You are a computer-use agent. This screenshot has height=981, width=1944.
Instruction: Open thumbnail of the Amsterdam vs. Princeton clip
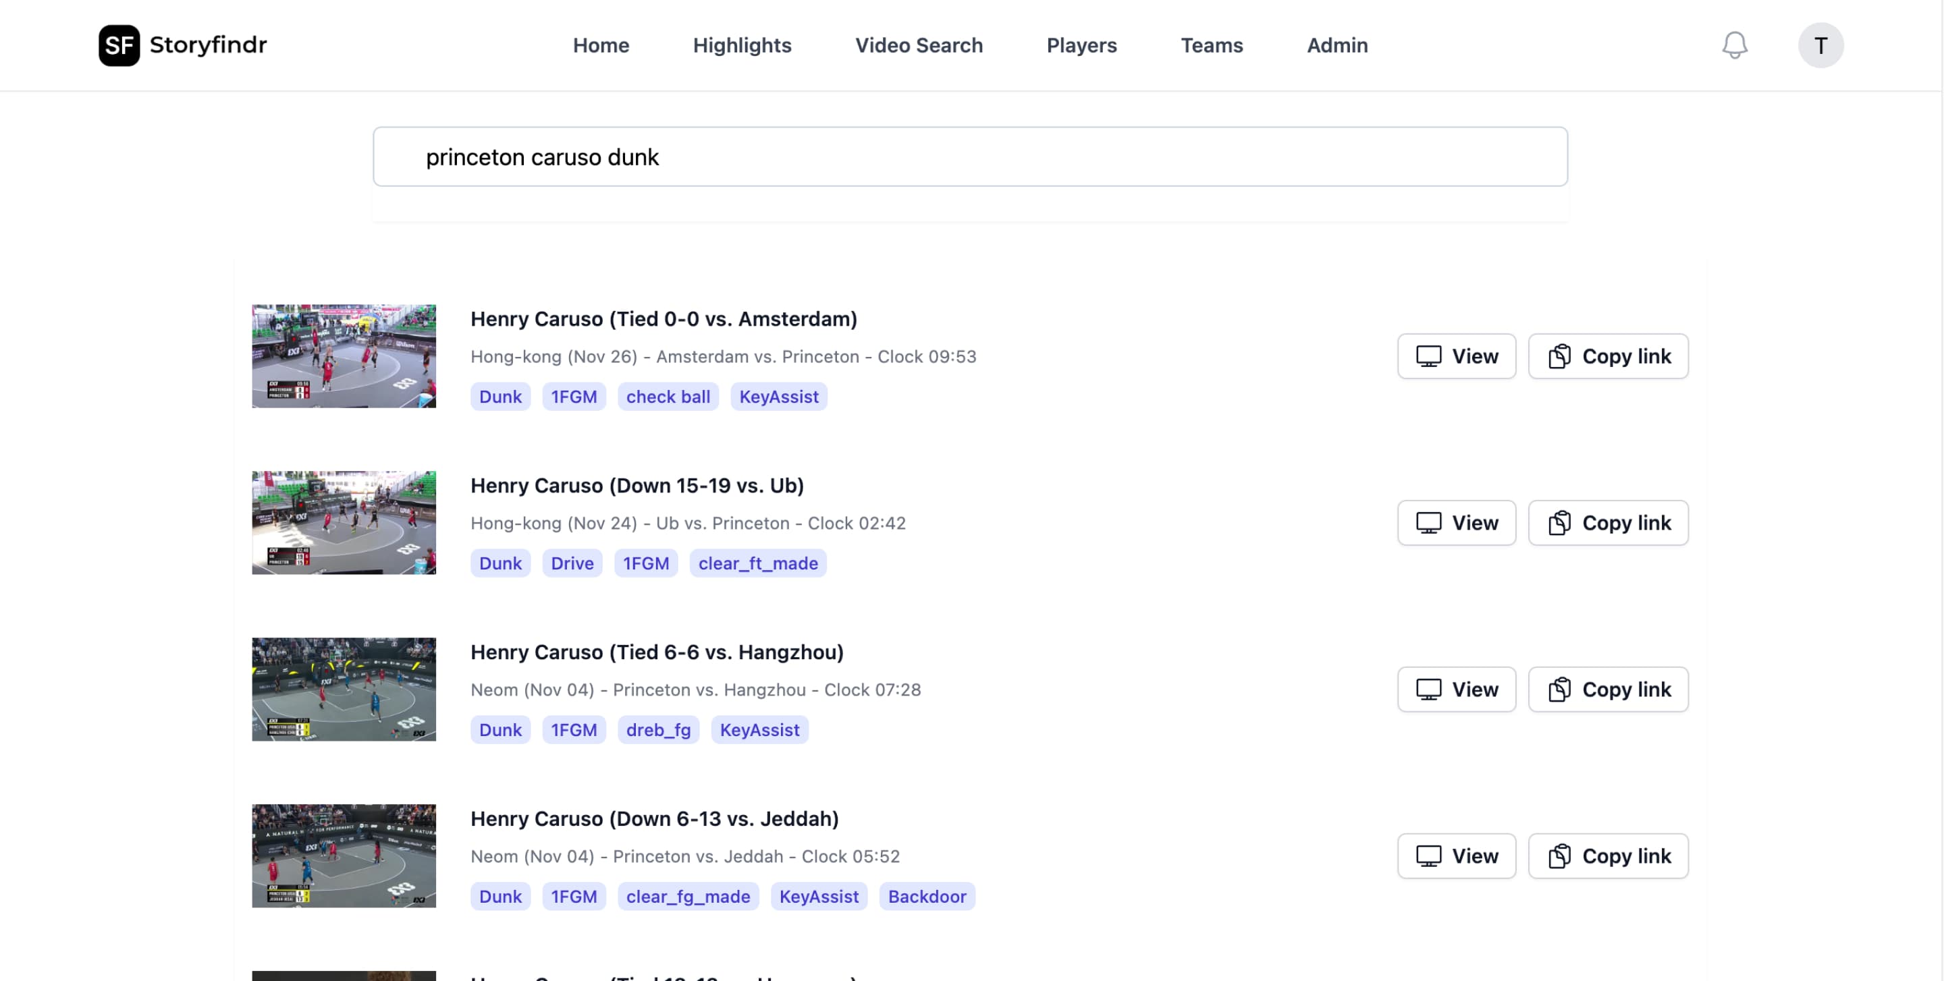344,356
